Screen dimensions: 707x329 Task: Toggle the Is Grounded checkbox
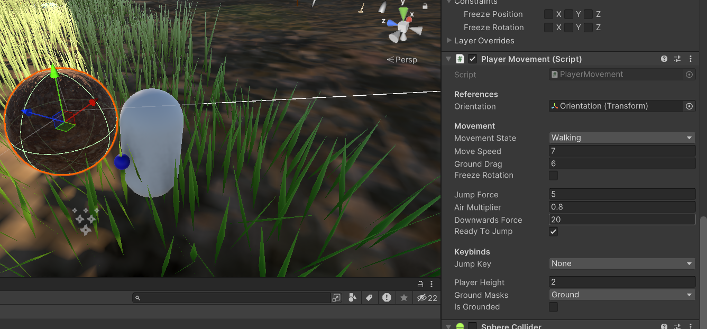click(553, 307)
